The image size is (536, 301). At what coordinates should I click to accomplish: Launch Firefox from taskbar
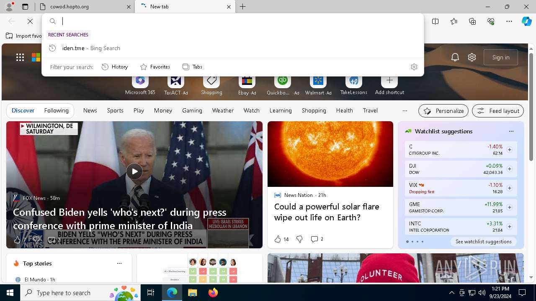click(213, 293)
